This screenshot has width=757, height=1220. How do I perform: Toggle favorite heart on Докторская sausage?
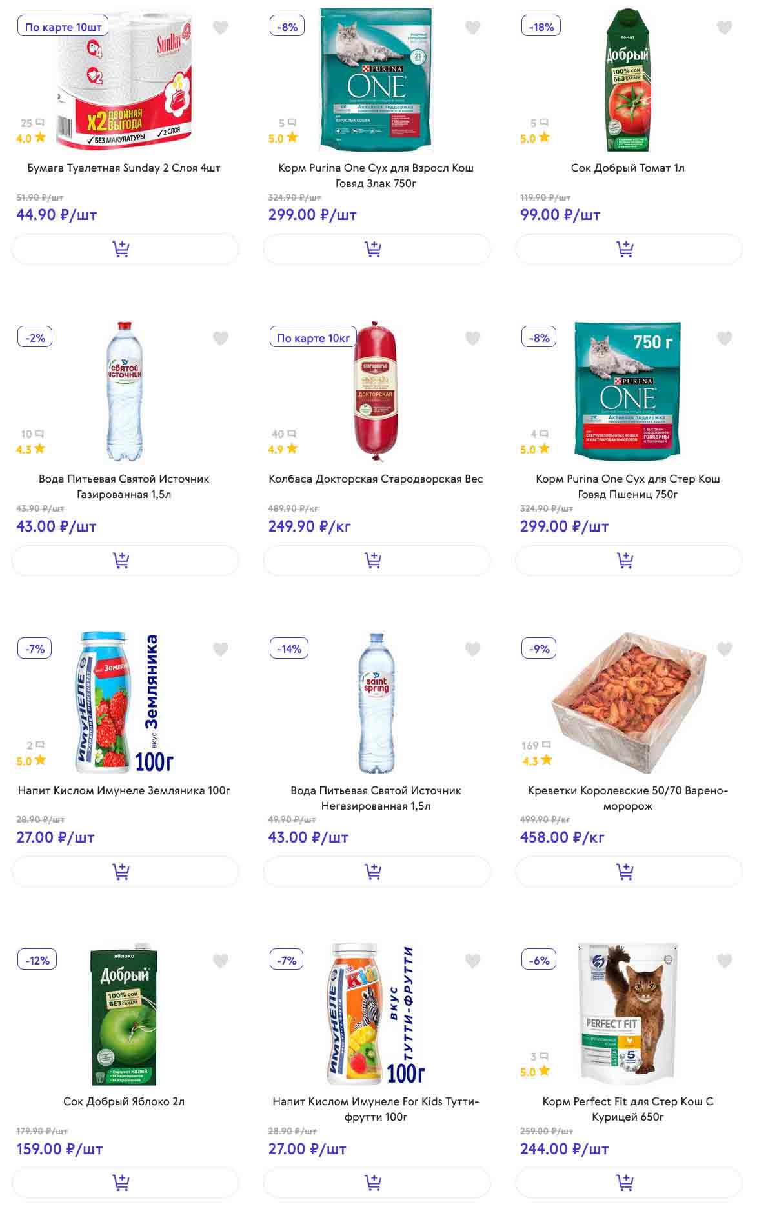pyautogui.click(x=473, y=338)
